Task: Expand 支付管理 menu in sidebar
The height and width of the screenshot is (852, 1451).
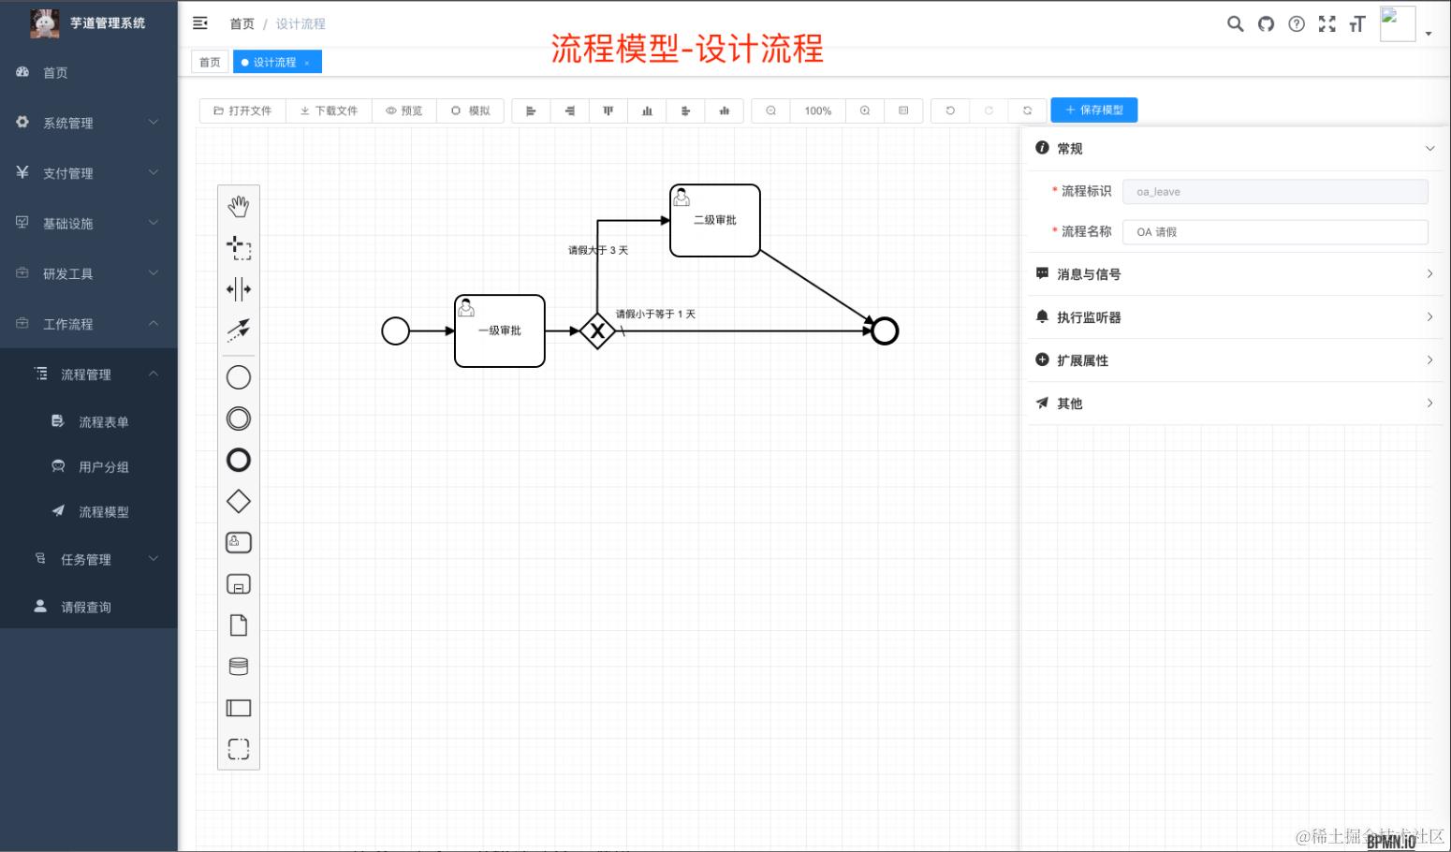Action: [89, 173]
